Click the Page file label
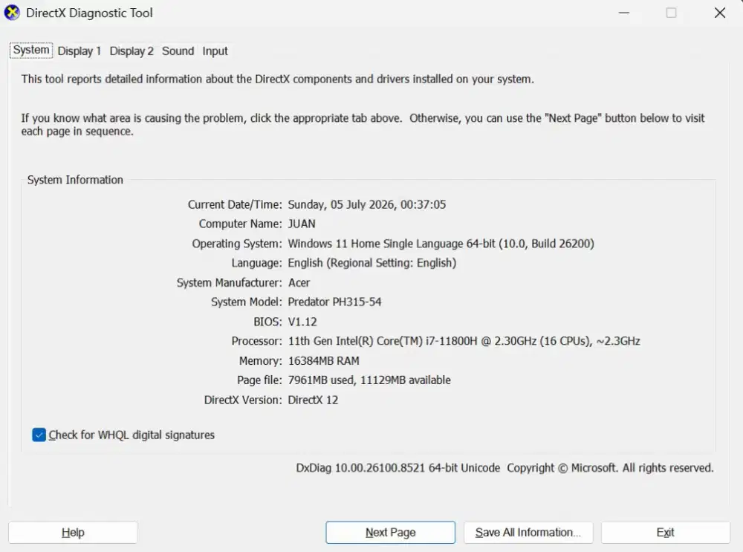 click(259, 380)
